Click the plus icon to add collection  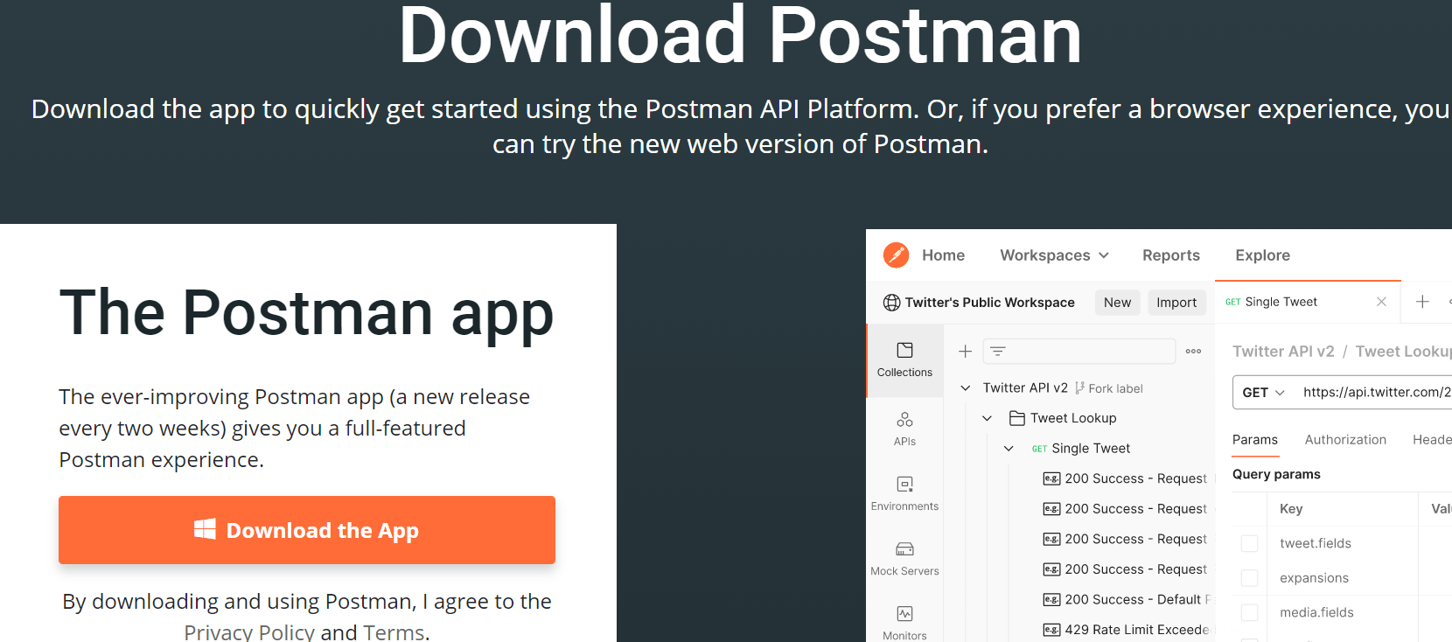(x=965, y=351)
